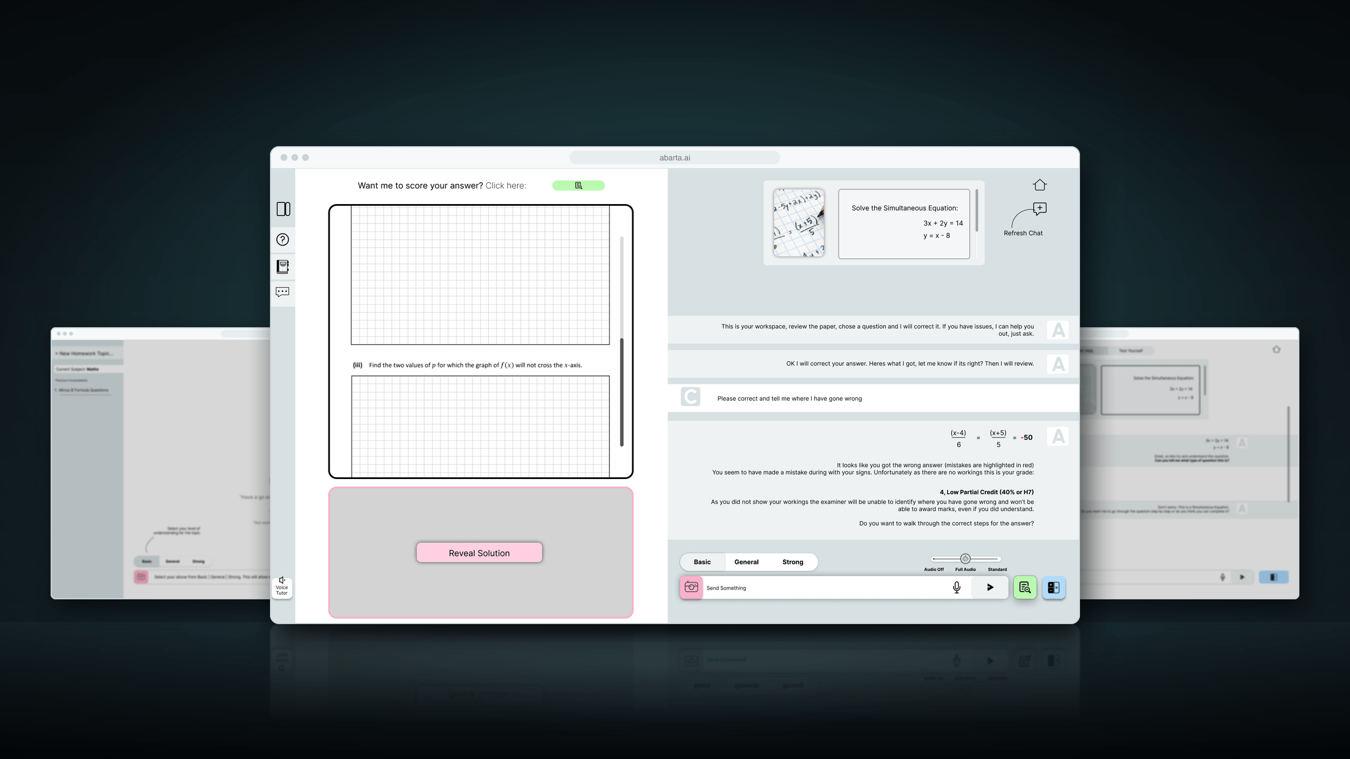Click blue layout icon in right background window
The image size is (1350, 759).
1273,577
